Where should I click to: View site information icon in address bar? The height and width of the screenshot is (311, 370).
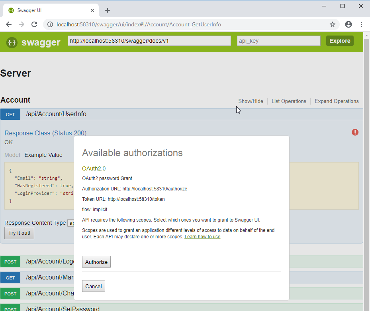(x=50, y=24)
